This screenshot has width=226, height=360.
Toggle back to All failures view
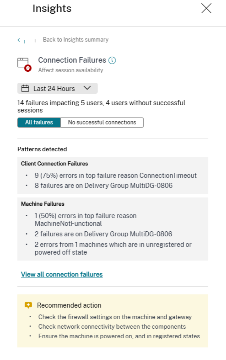[x=39, y=122]
